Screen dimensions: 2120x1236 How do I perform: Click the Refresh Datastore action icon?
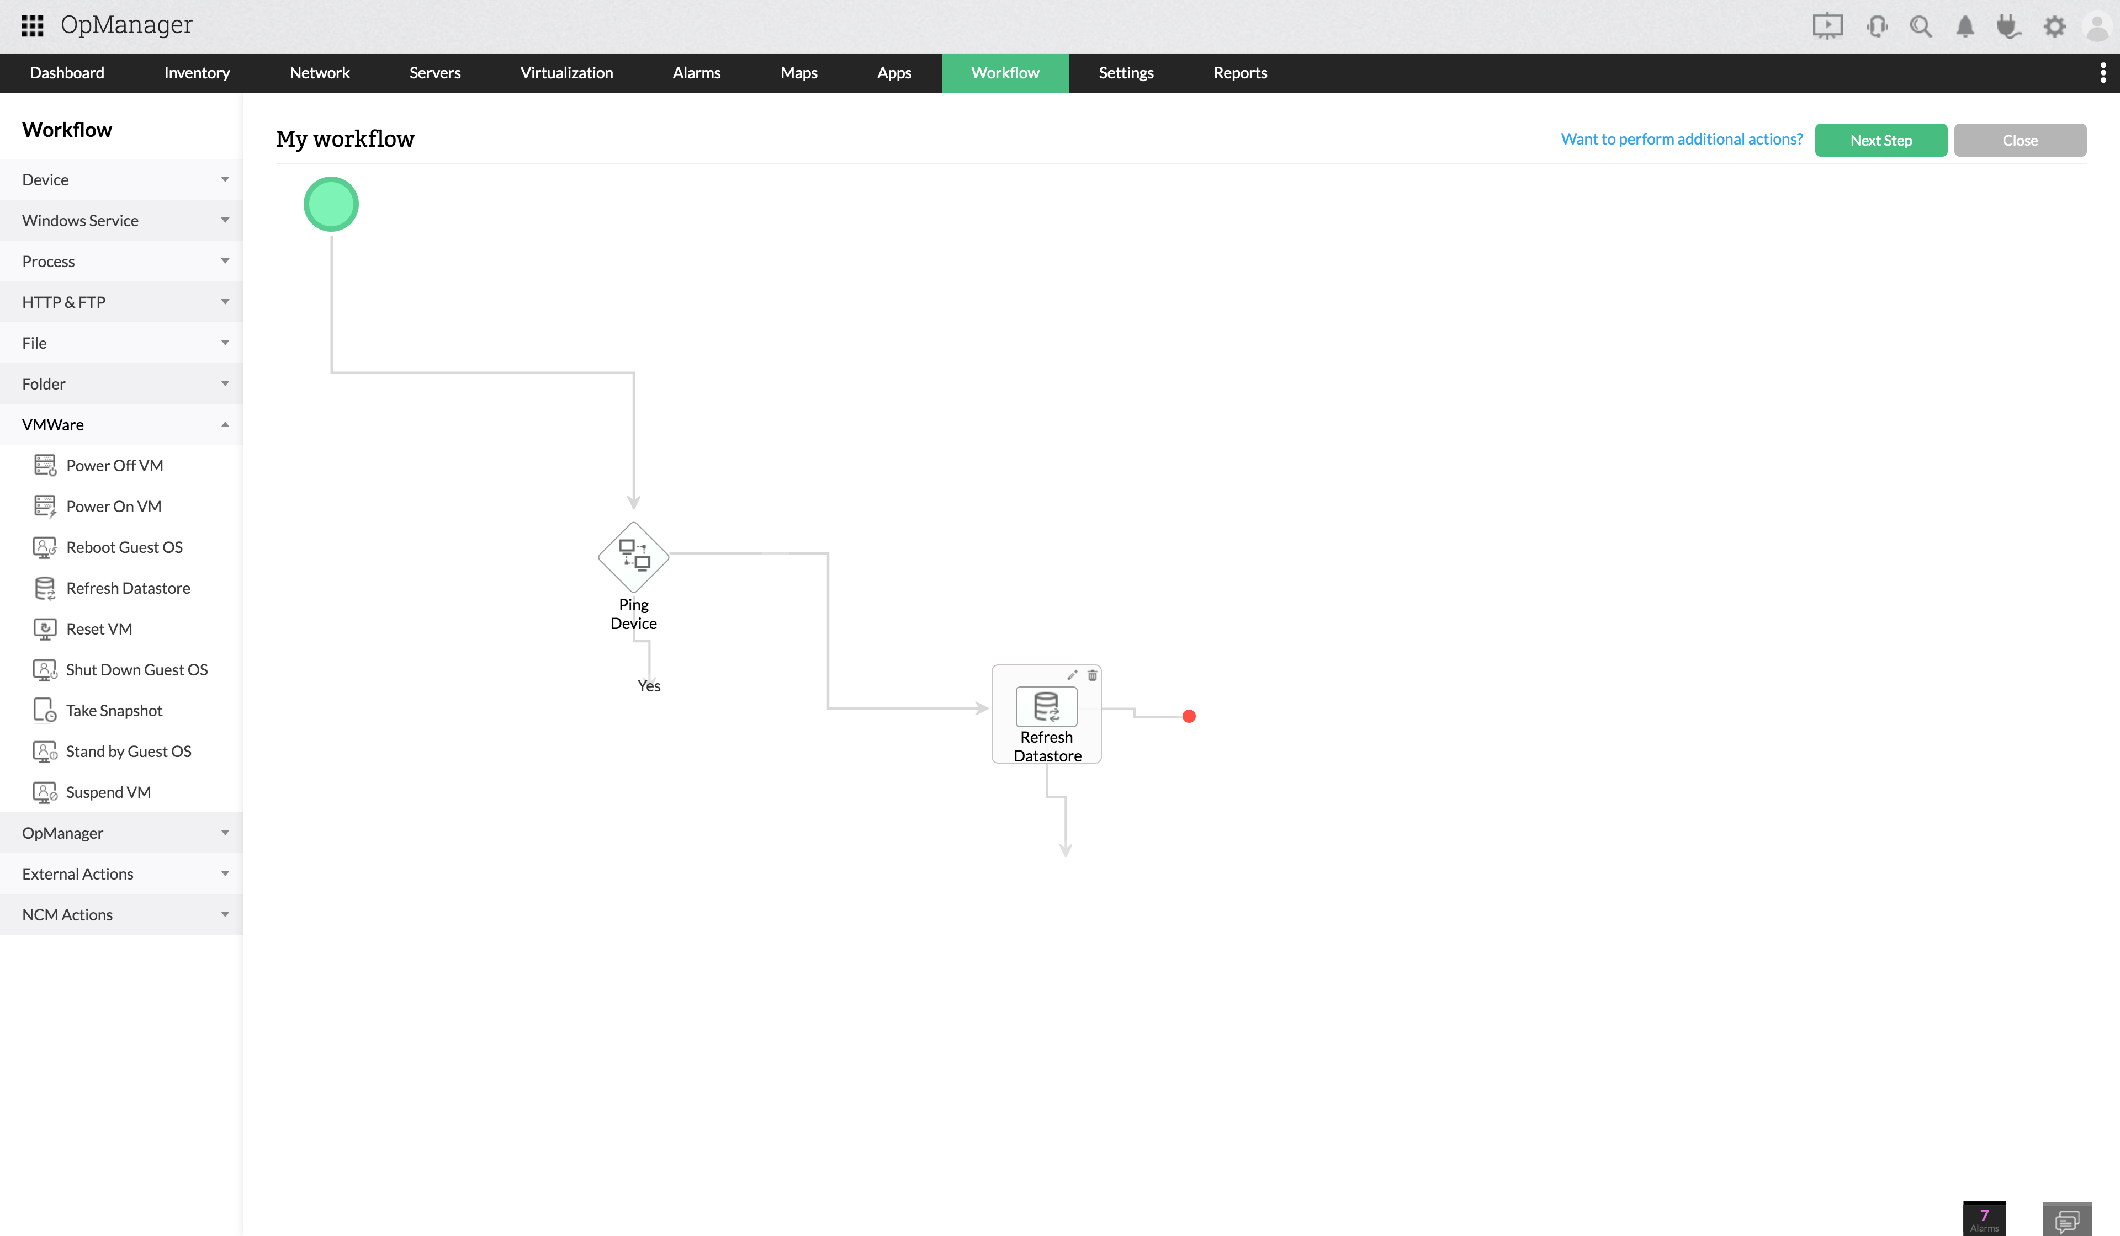pos(1045,706)
